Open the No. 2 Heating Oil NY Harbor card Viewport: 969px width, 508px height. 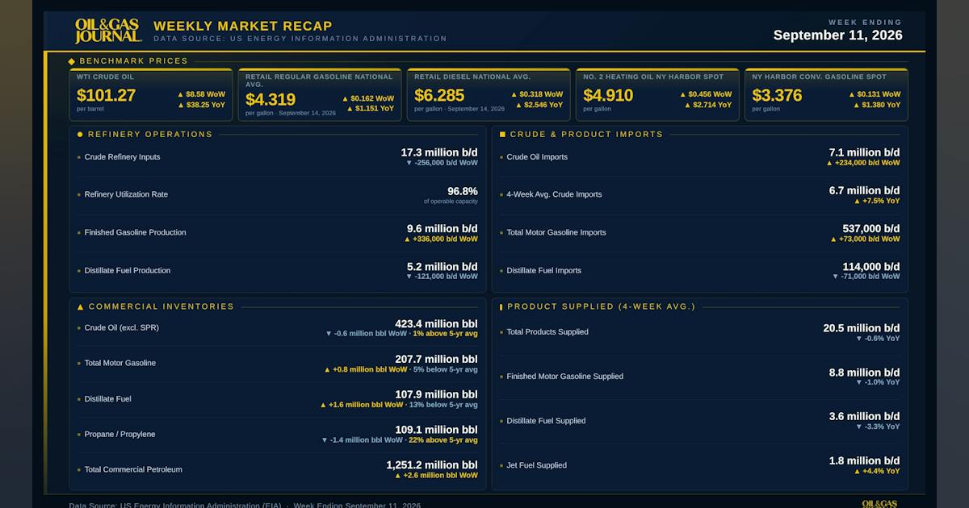657,94
